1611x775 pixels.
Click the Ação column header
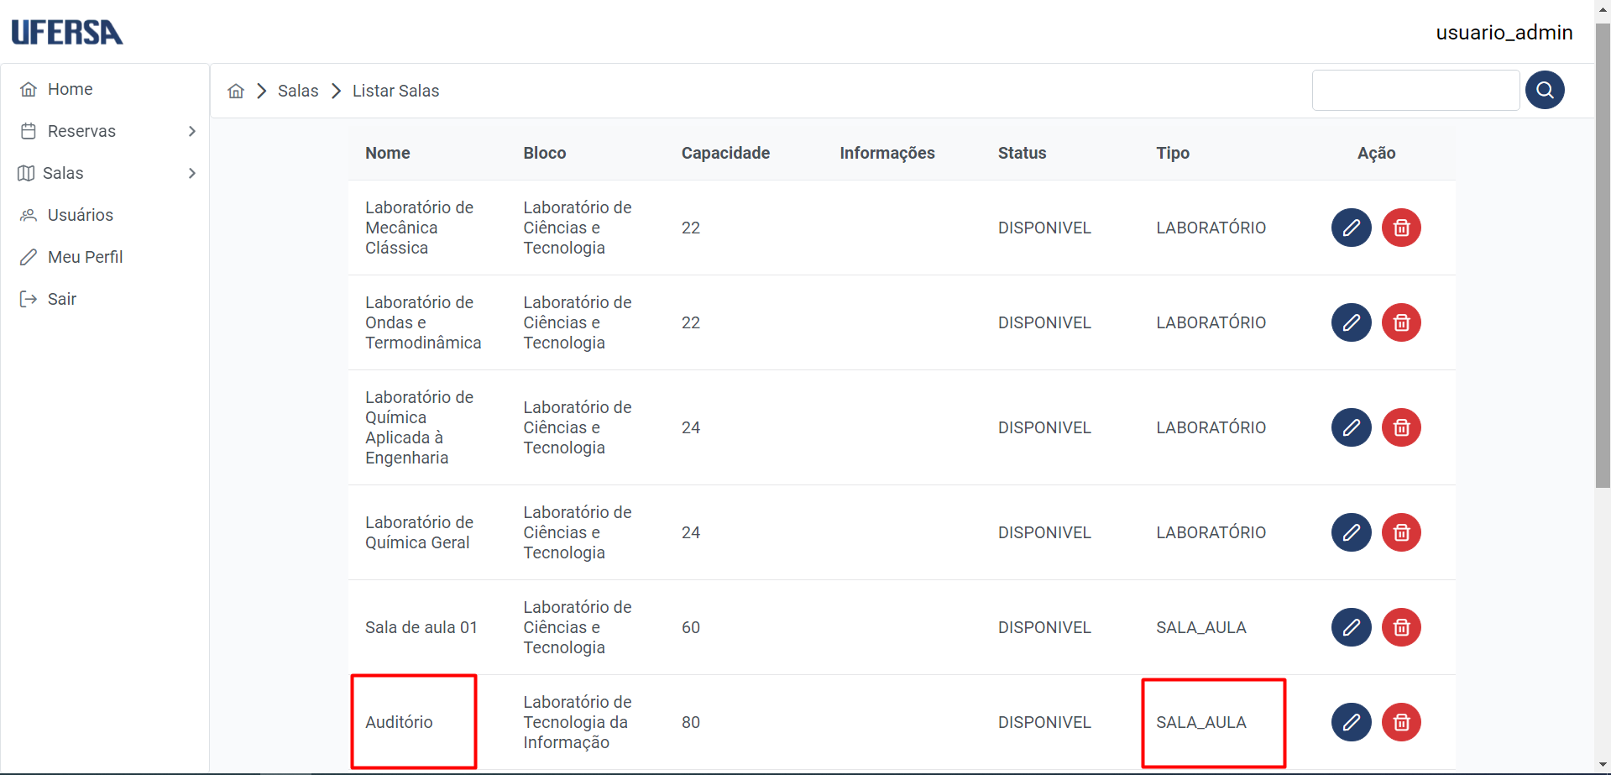[1376, 153]
